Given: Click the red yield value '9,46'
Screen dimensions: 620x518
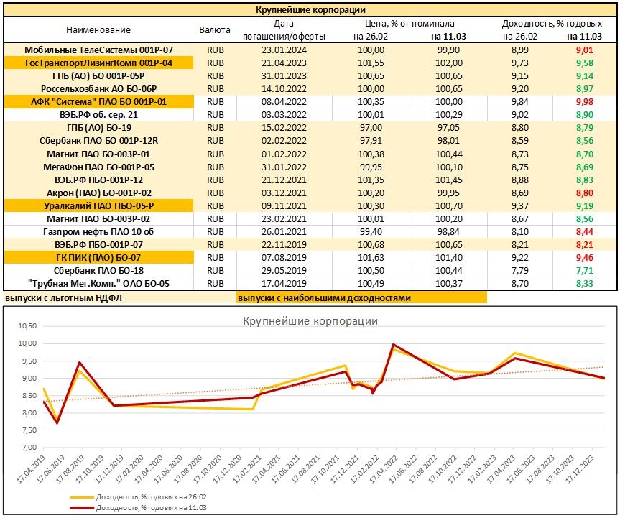Looking at the screenshot, I should (584, 257).
